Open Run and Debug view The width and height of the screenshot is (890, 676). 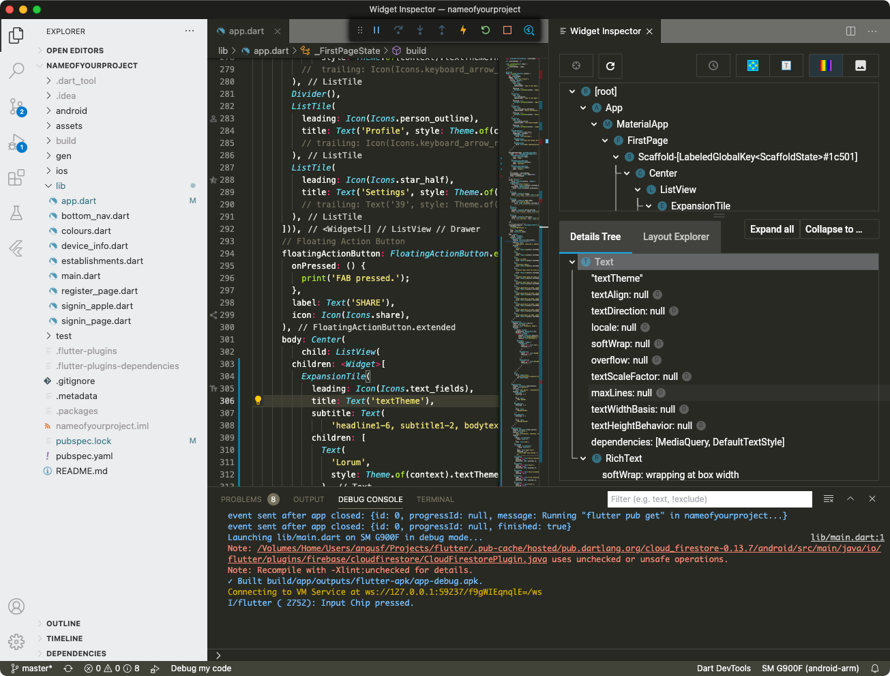click(16, 143)
